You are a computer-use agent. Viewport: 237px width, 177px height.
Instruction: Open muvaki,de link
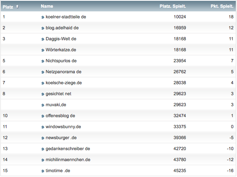pyautogui.click(x=56, y=105)
